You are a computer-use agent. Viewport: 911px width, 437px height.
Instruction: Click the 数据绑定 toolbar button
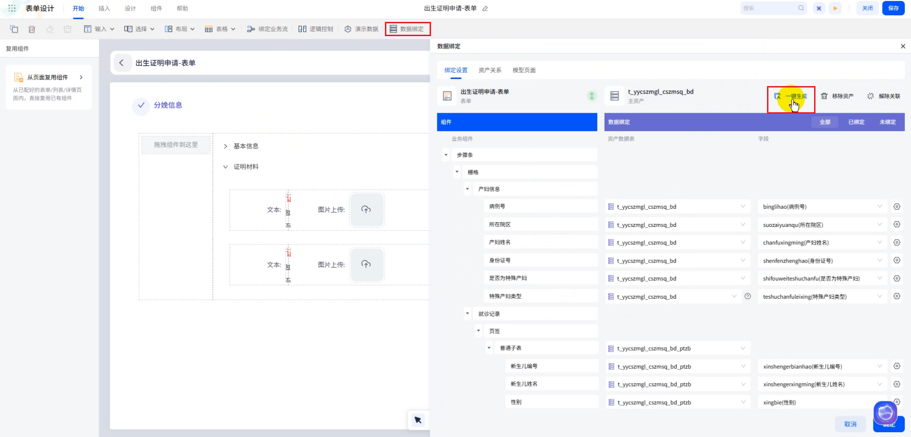[x=407, y=29]
